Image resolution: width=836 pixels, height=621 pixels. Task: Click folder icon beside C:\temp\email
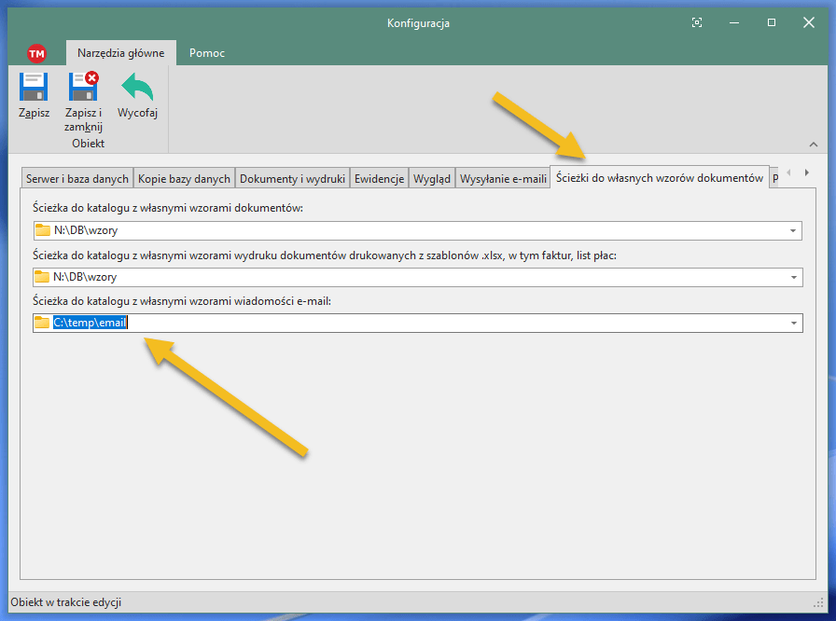42,323
